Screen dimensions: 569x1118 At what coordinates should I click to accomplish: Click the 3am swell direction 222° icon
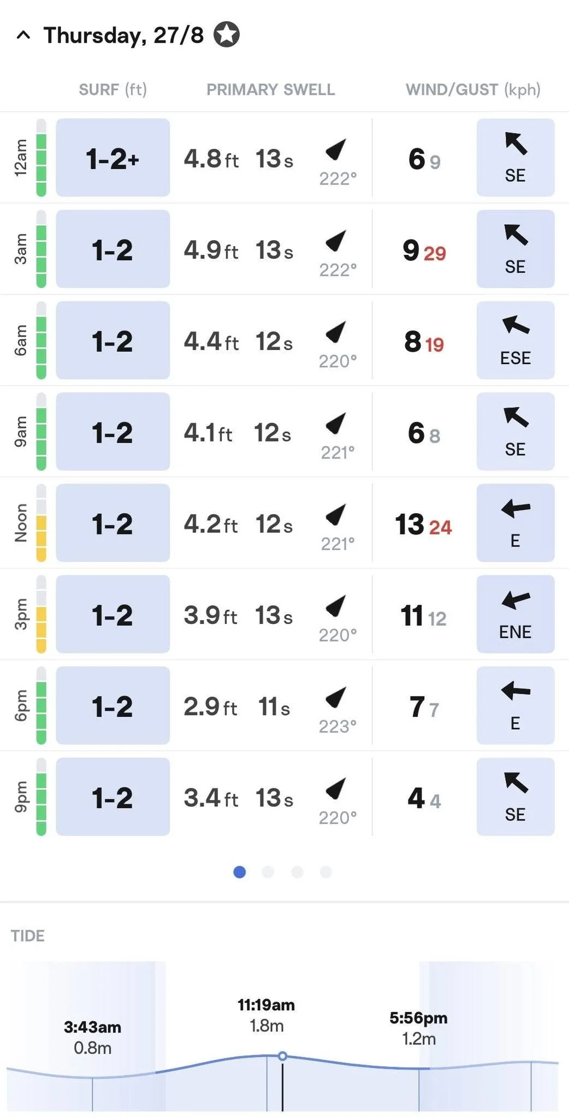click(x=336, y=240)
